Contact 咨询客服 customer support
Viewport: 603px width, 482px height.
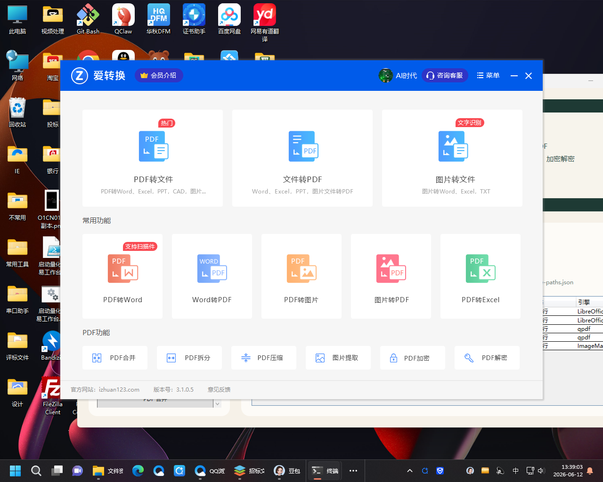pos(445,75)
